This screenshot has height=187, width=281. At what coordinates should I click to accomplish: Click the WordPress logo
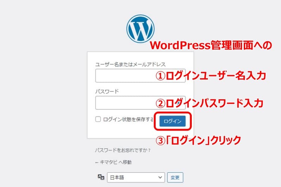tap(140, 29)
